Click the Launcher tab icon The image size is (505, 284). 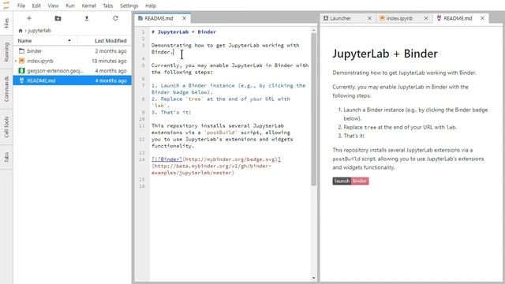coord(326,18)
